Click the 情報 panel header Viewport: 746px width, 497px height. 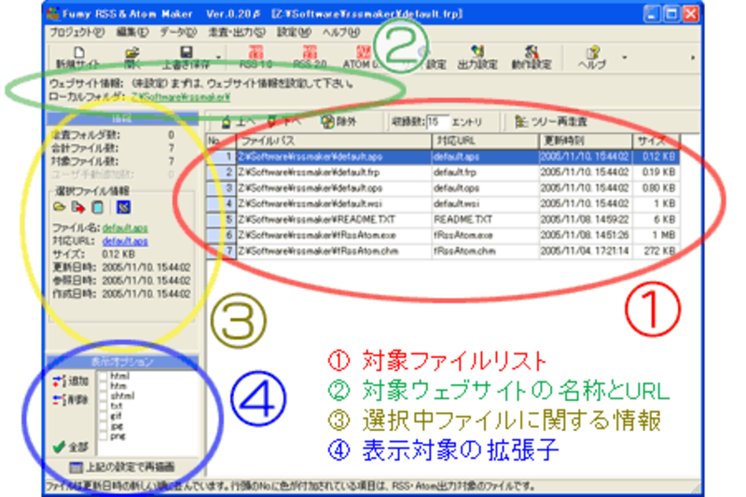tap(122, 119)
